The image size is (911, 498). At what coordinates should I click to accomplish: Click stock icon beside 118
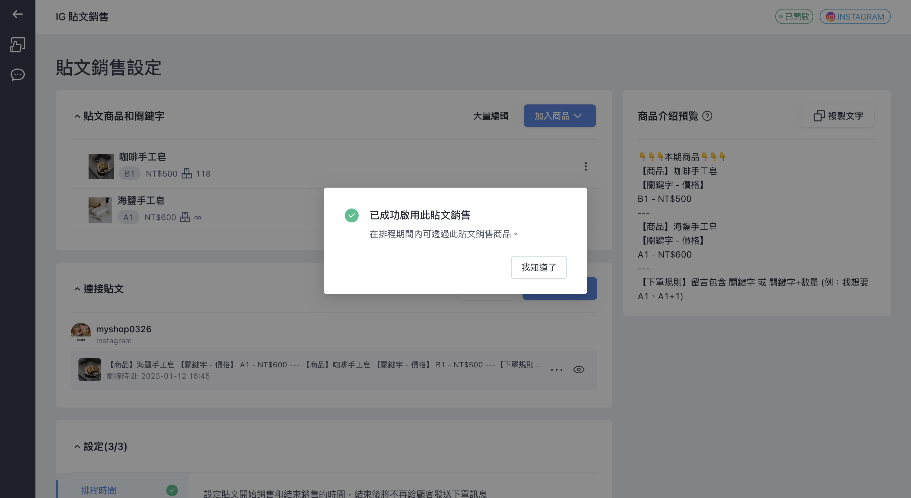186,174
